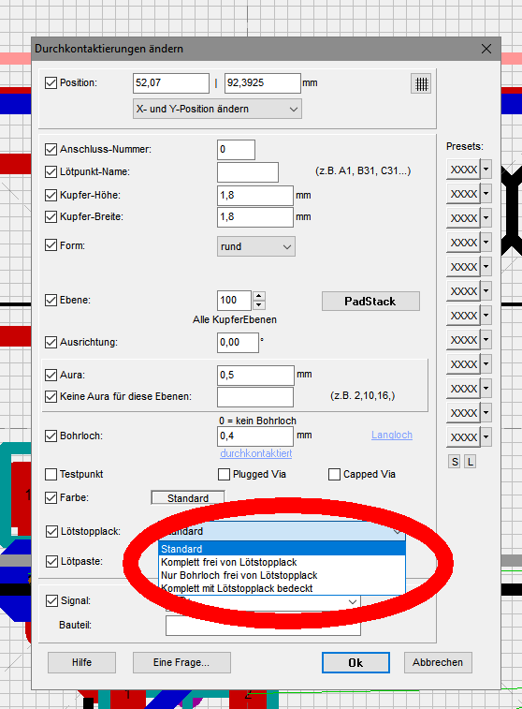This screenshot has width=522, height=709.
Task: Select Standard in the Lötstopplack list
Action: tap(283, 549)
